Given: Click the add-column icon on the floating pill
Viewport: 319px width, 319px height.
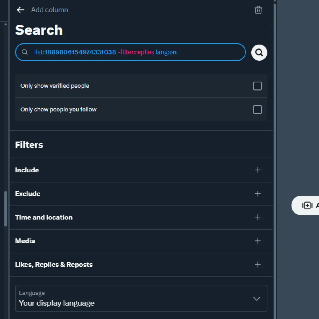Looking at the screenshot, I should coord(307,205).
